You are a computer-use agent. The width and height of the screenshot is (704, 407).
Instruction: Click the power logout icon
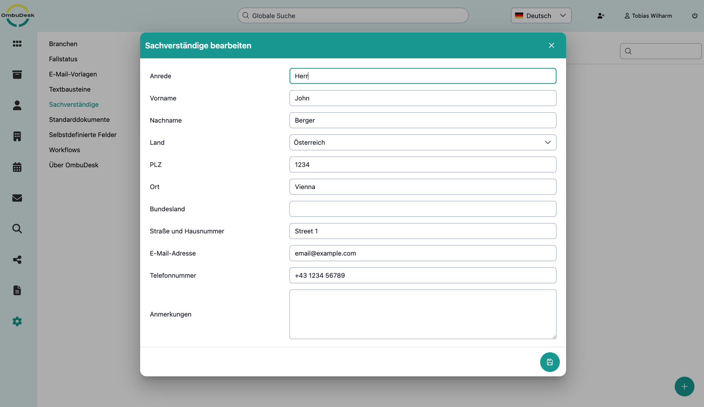[x=695, y=16]
